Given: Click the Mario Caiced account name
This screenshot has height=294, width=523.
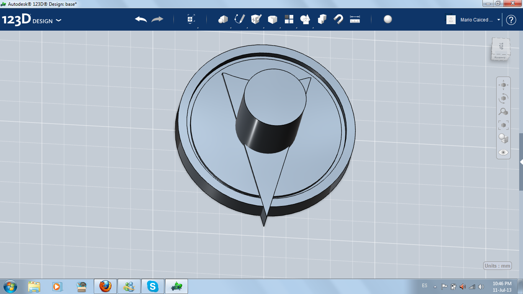Looking at the screenshot, I should pyautogui.click(x=477, y=20).
